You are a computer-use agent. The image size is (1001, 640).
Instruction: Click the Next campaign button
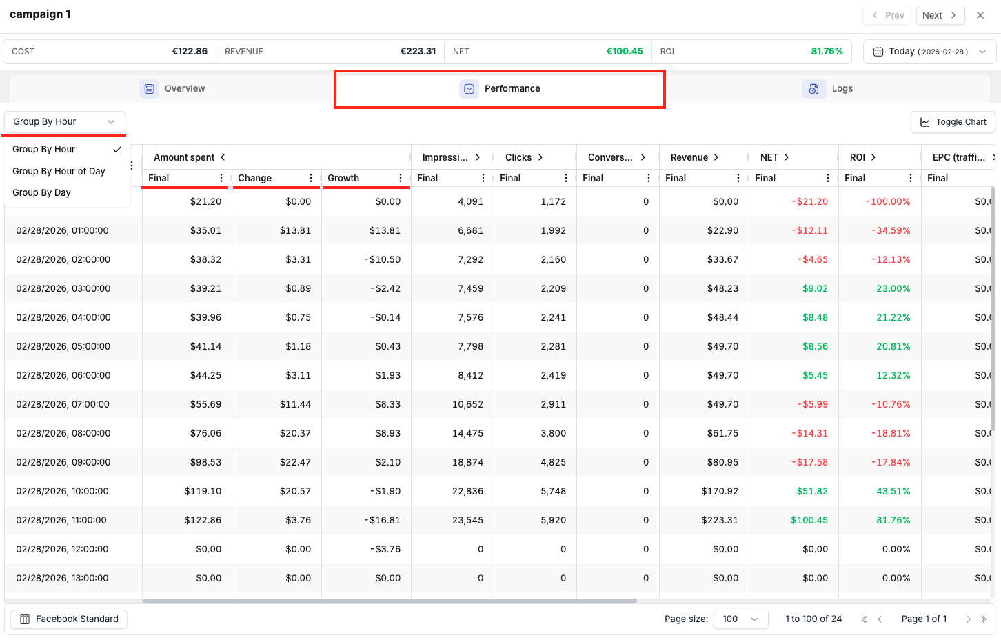click(940, 15)
